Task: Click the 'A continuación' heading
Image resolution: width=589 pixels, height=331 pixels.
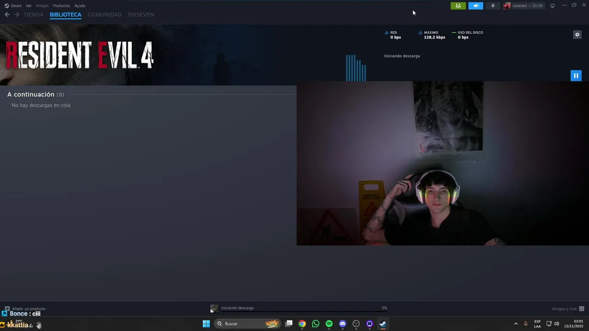Action: pyautogui.click(x=31, y=94)
